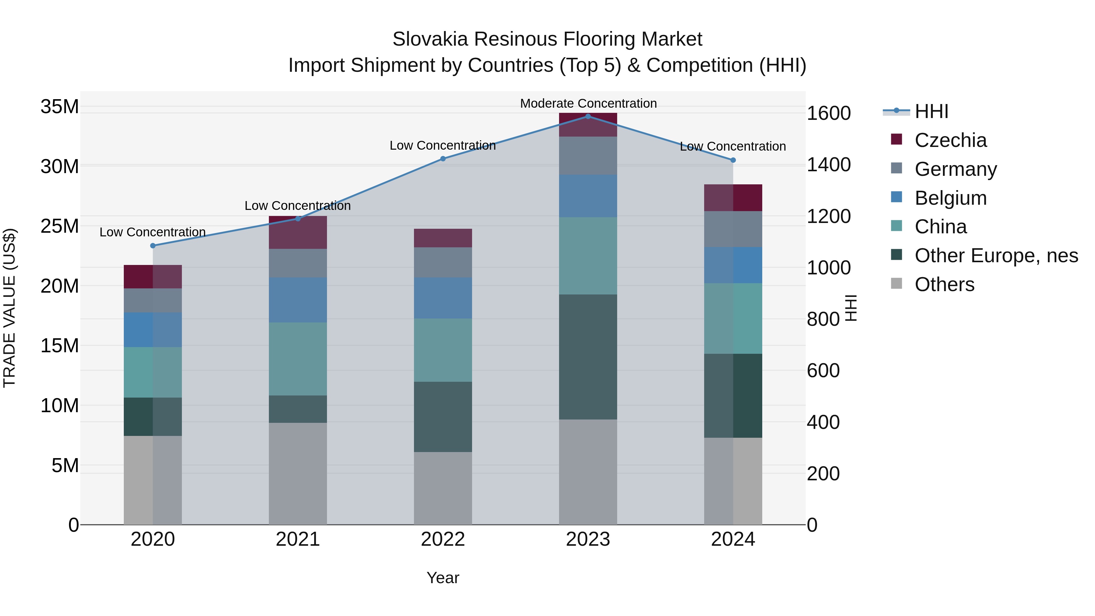This screenshot has height=616, width=1095.
Task: Click the 2023 x-axis label
Action: pos(588,539)
